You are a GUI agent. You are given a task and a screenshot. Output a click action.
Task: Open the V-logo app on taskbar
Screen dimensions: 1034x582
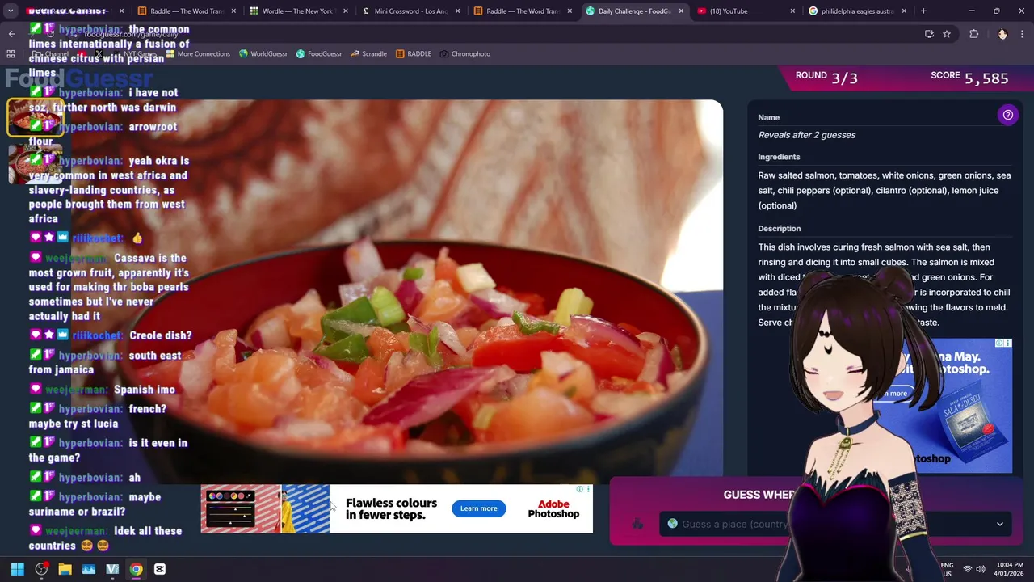pos(112,569)
